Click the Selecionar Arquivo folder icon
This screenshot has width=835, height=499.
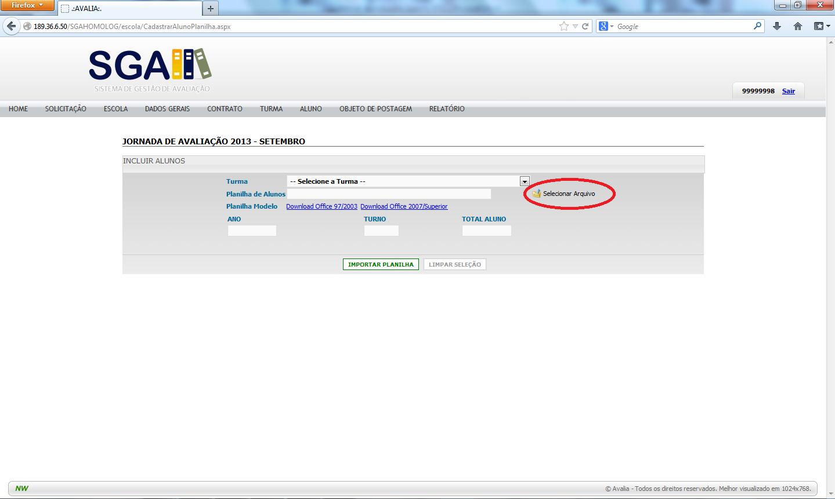tap(536, 194)
